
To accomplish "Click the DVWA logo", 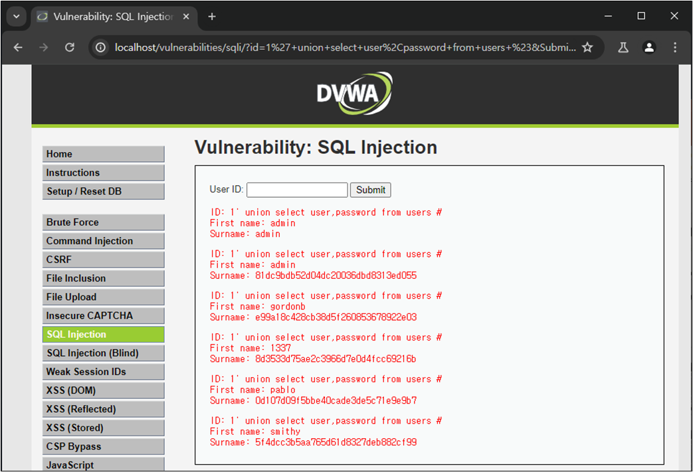I will click(x=354, y=94).
